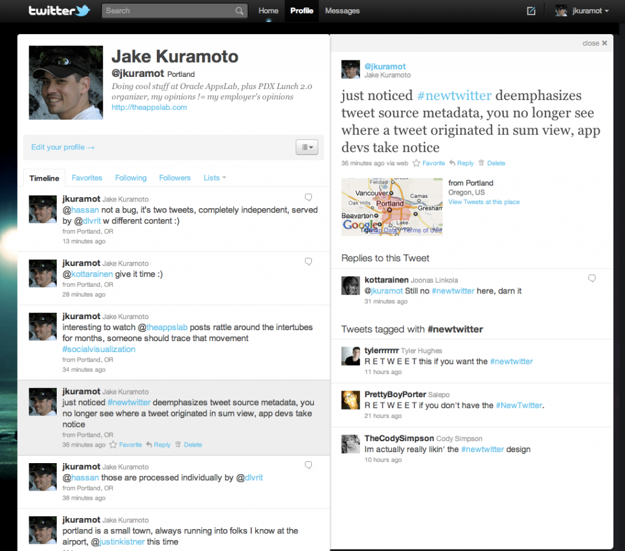Click @dlvrit mention in first tweet
This screenshot has width=625, height=551.
tap(87, 221)
